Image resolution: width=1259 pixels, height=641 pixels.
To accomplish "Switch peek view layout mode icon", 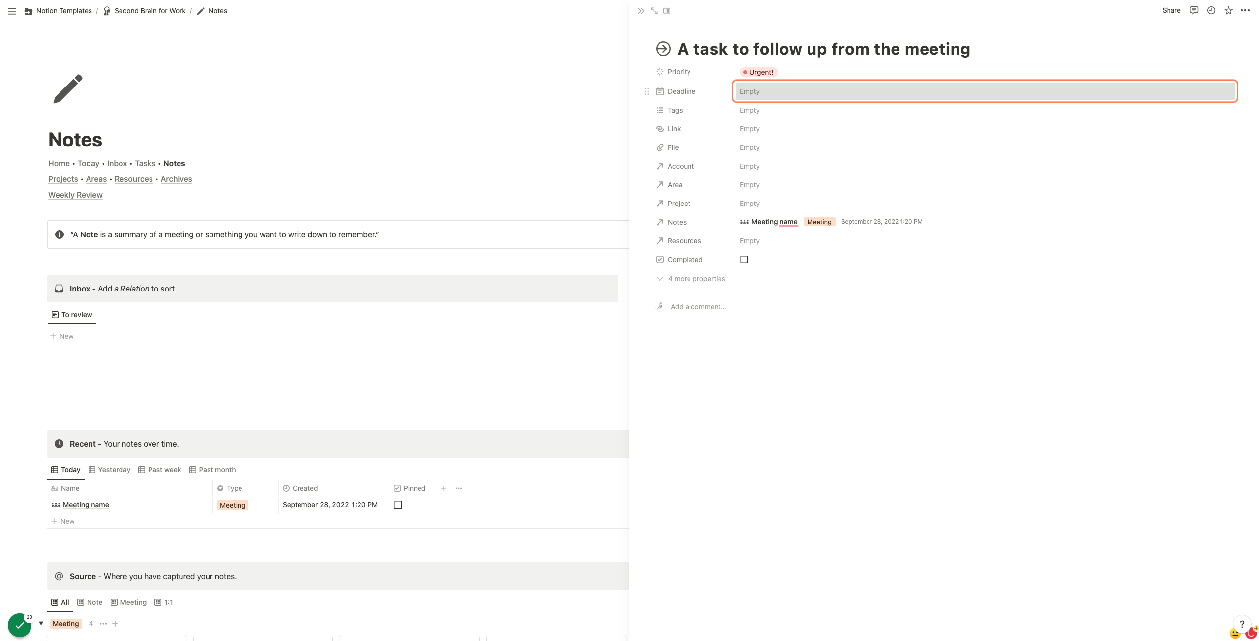I will click(667, 11).
